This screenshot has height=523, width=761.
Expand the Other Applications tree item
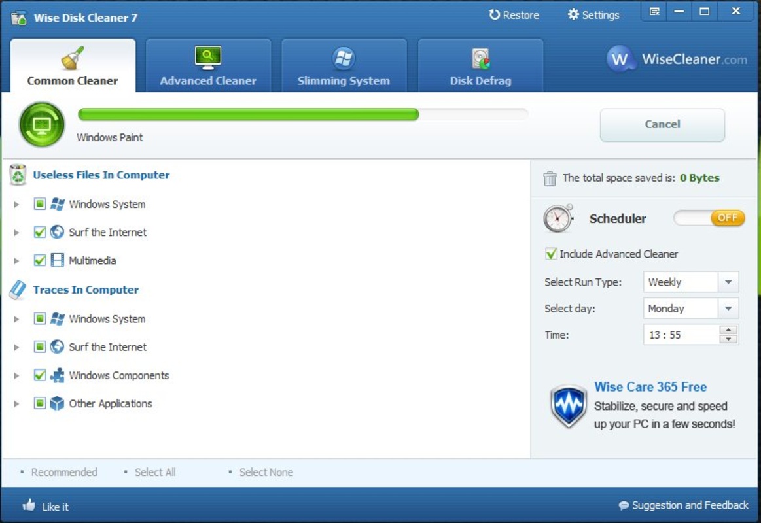[x=17, y=404]
